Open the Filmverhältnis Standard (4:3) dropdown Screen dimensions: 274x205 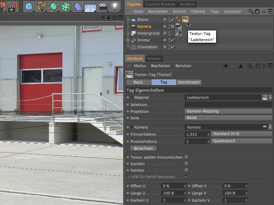click(241, 134)
